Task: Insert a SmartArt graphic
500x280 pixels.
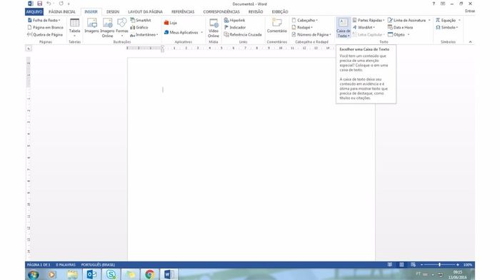Action: click(x=141, y=20)
